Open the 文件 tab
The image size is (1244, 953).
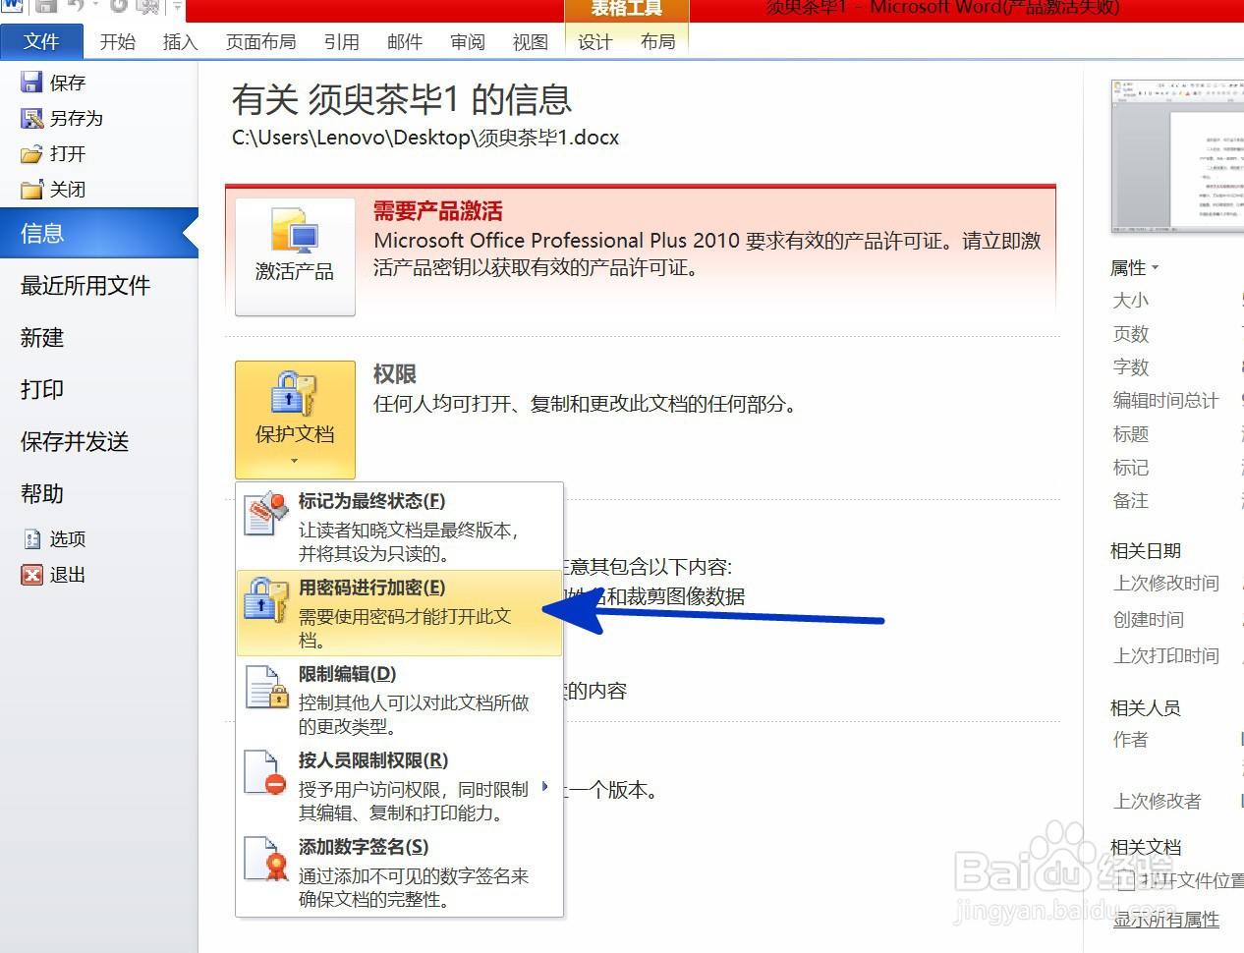coord(41,41)
